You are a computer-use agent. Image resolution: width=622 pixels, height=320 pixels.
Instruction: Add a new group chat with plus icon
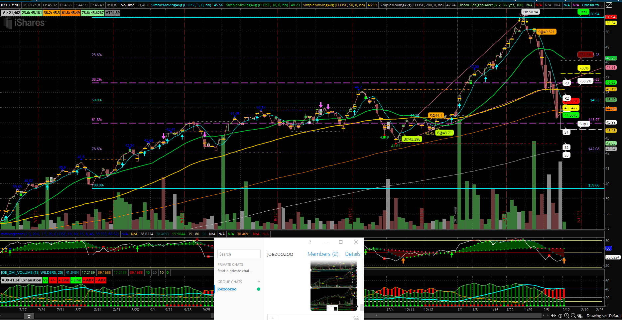(x=259, y=282)
